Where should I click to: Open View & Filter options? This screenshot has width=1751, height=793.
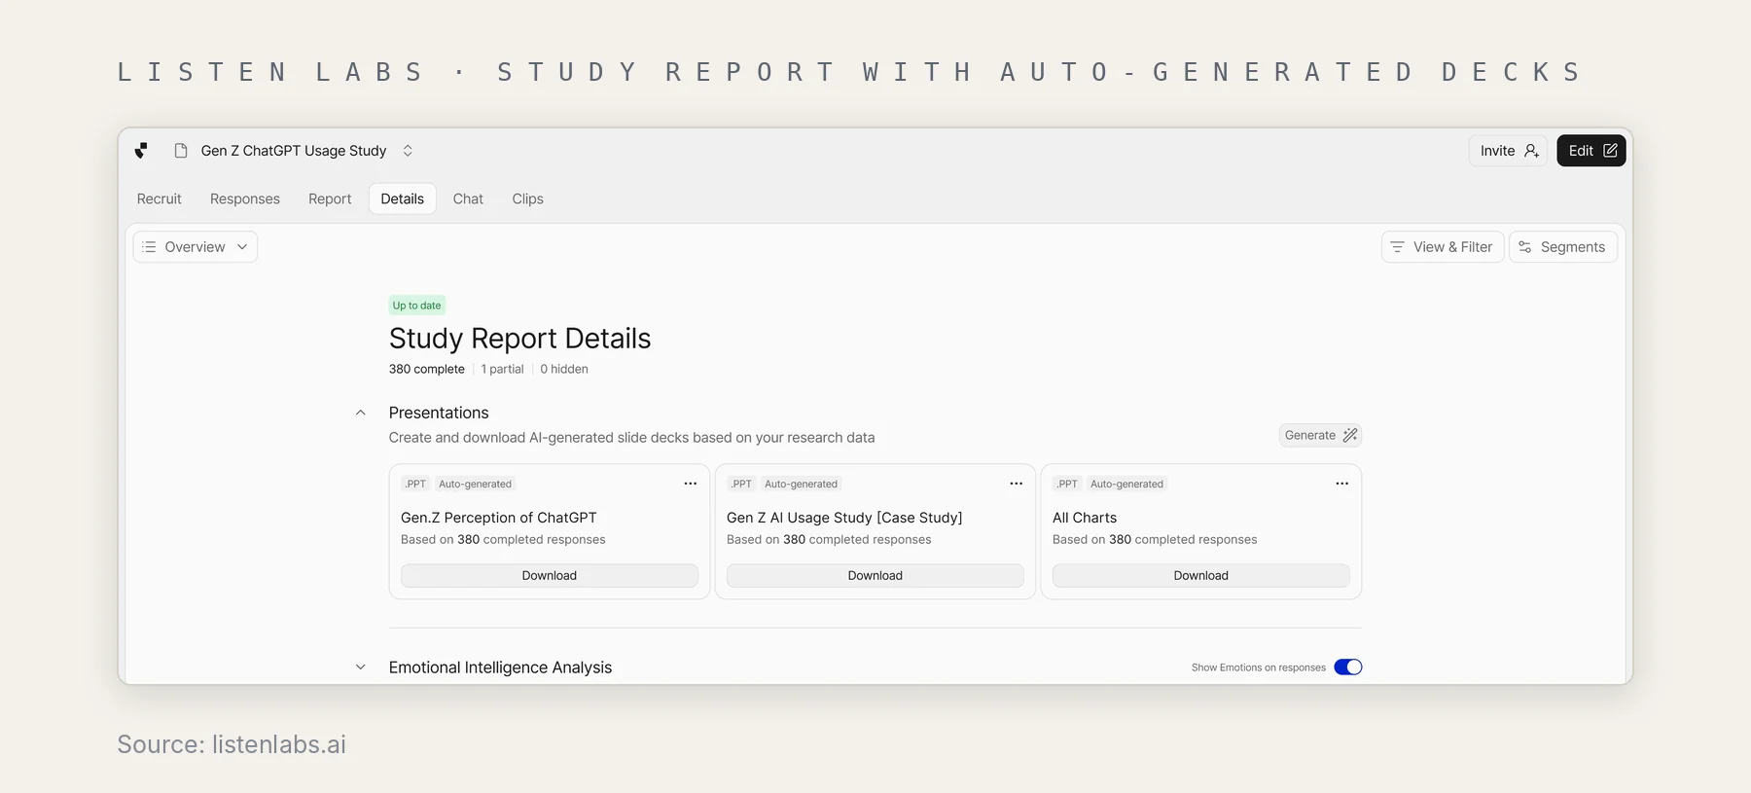click(1443, 247)
